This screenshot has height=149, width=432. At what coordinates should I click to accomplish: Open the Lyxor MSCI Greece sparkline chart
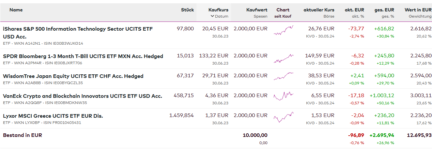283,117
